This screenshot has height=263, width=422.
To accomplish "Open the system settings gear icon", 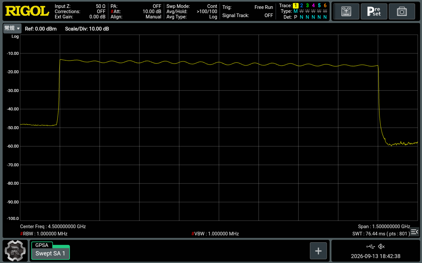I will [x=15, y=251].
